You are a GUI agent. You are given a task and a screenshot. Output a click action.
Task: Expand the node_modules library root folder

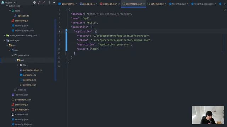coord(4,35)
